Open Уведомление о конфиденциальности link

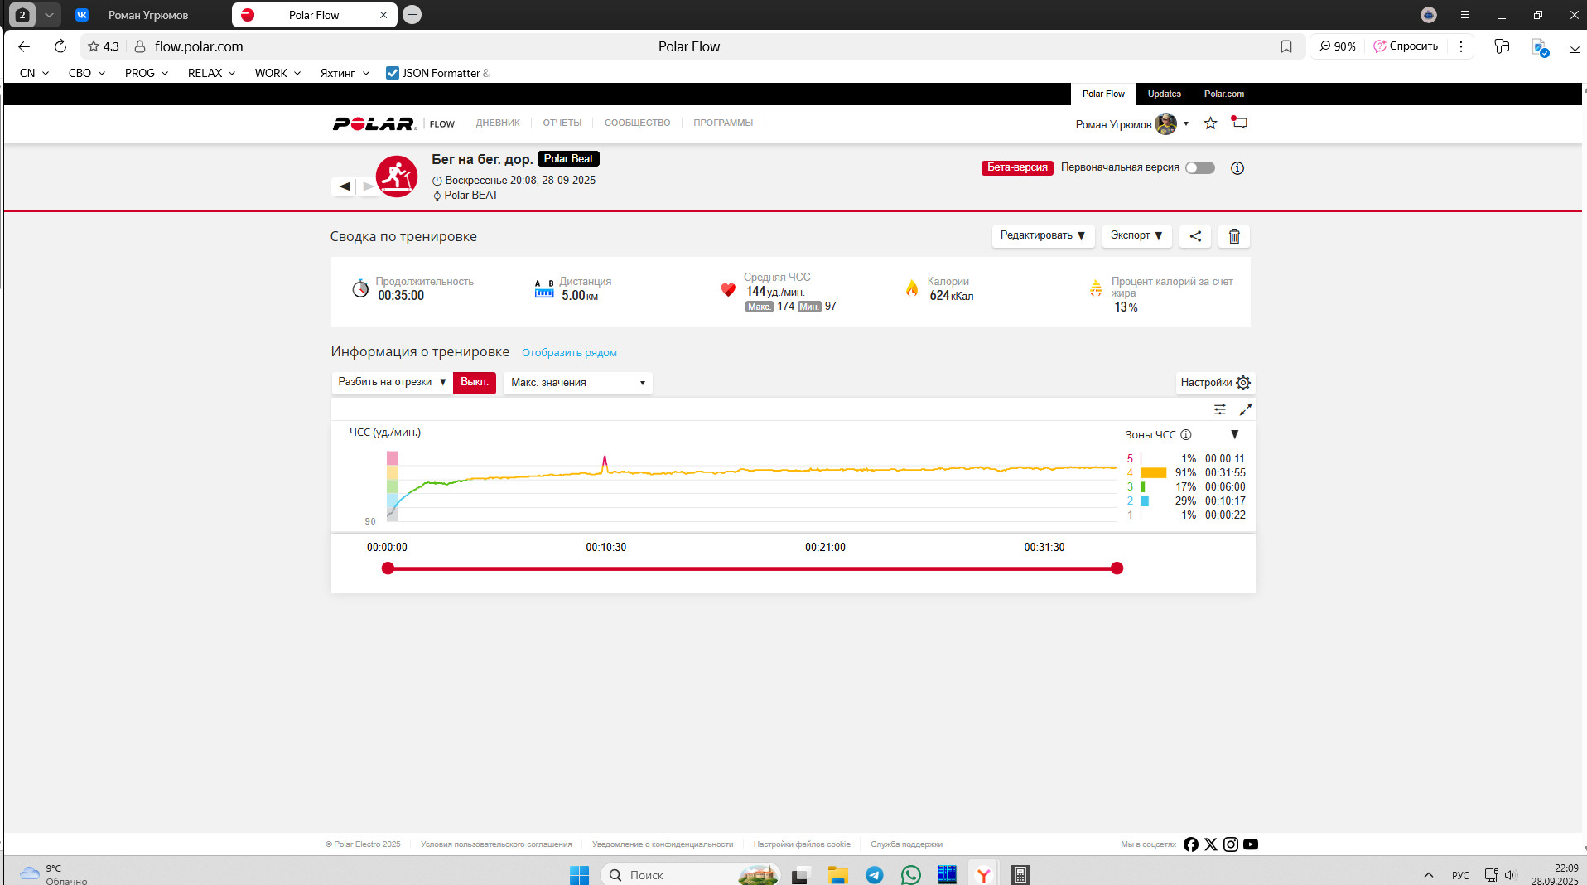[663, 844]
